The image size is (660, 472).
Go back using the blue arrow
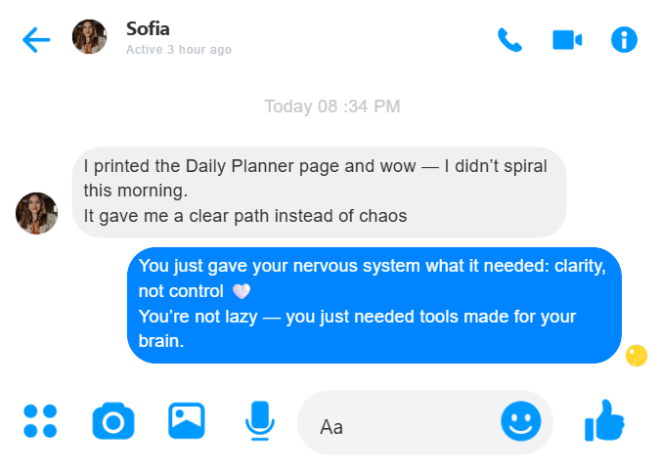[x=36, y=40]
